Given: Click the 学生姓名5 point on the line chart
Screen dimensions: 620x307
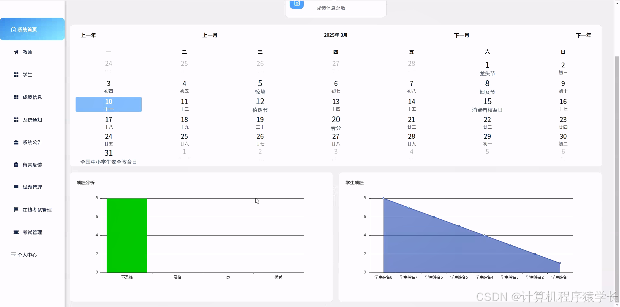Looking at the screenshot, I should coord(459,226).
